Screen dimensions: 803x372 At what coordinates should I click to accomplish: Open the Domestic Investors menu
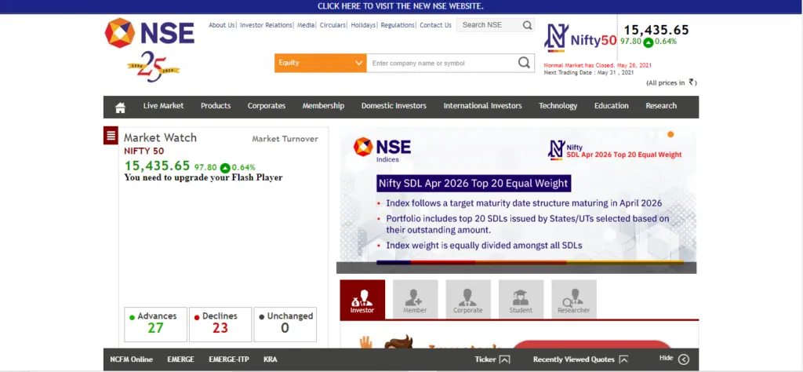tap(394, 105)
